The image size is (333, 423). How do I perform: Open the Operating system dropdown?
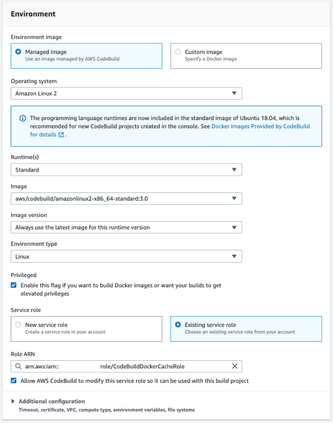pos(234,93)
